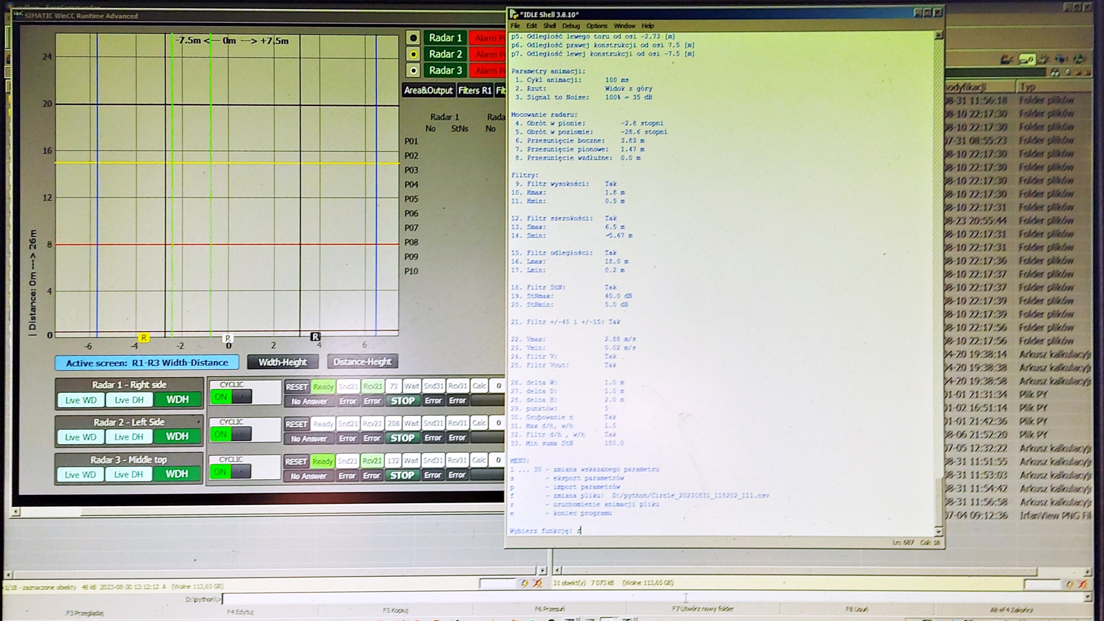
Task: Open the File menu in IDLE Shell
Action: [515, 26]
